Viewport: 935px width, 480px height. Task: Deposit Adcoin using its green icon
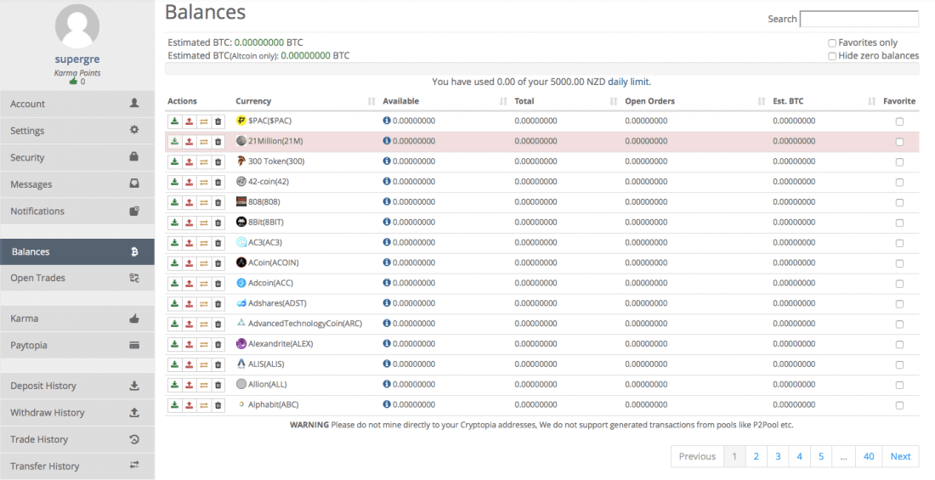click(x=174, y=283)
